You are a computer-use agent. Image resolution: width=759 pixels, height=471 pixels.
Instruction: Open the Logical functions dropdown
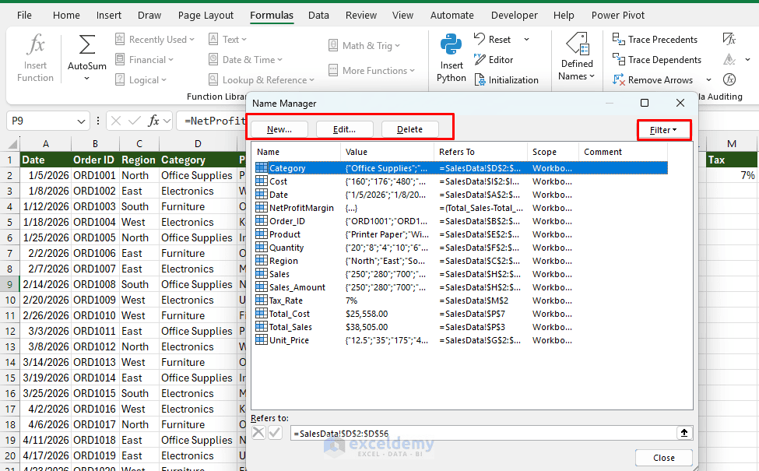click(140, 80)
